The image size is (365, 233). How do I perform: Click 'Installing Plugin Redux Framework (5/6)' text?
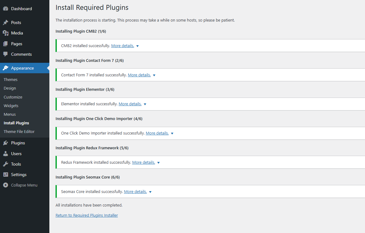[92, 148]
